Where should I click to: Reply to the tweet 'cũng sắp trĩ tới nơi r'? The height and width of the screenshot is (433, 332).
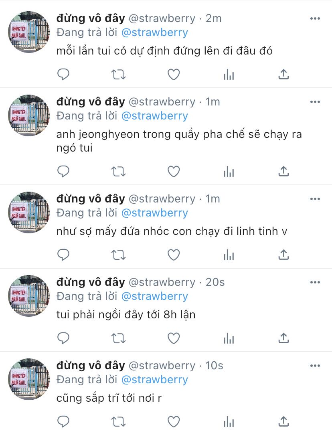63,422
